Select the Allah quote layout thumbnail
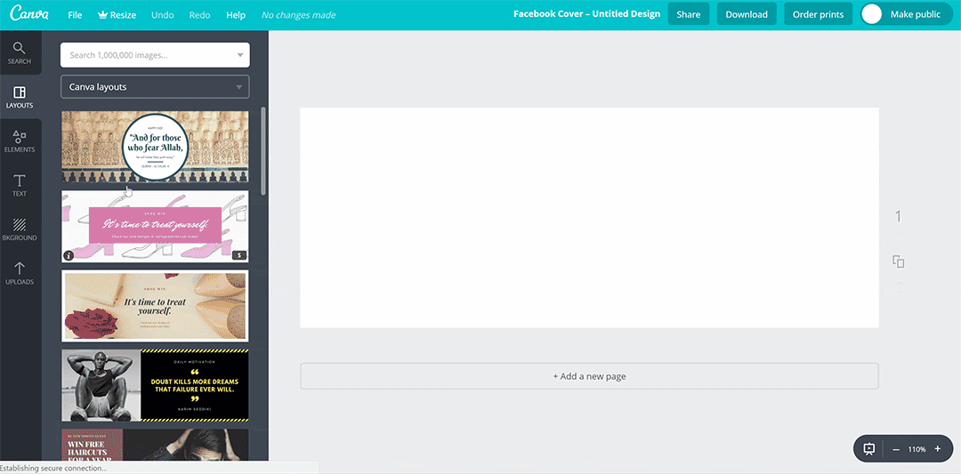The width and height of the screenshot is (961, 474). click(155, 147)
